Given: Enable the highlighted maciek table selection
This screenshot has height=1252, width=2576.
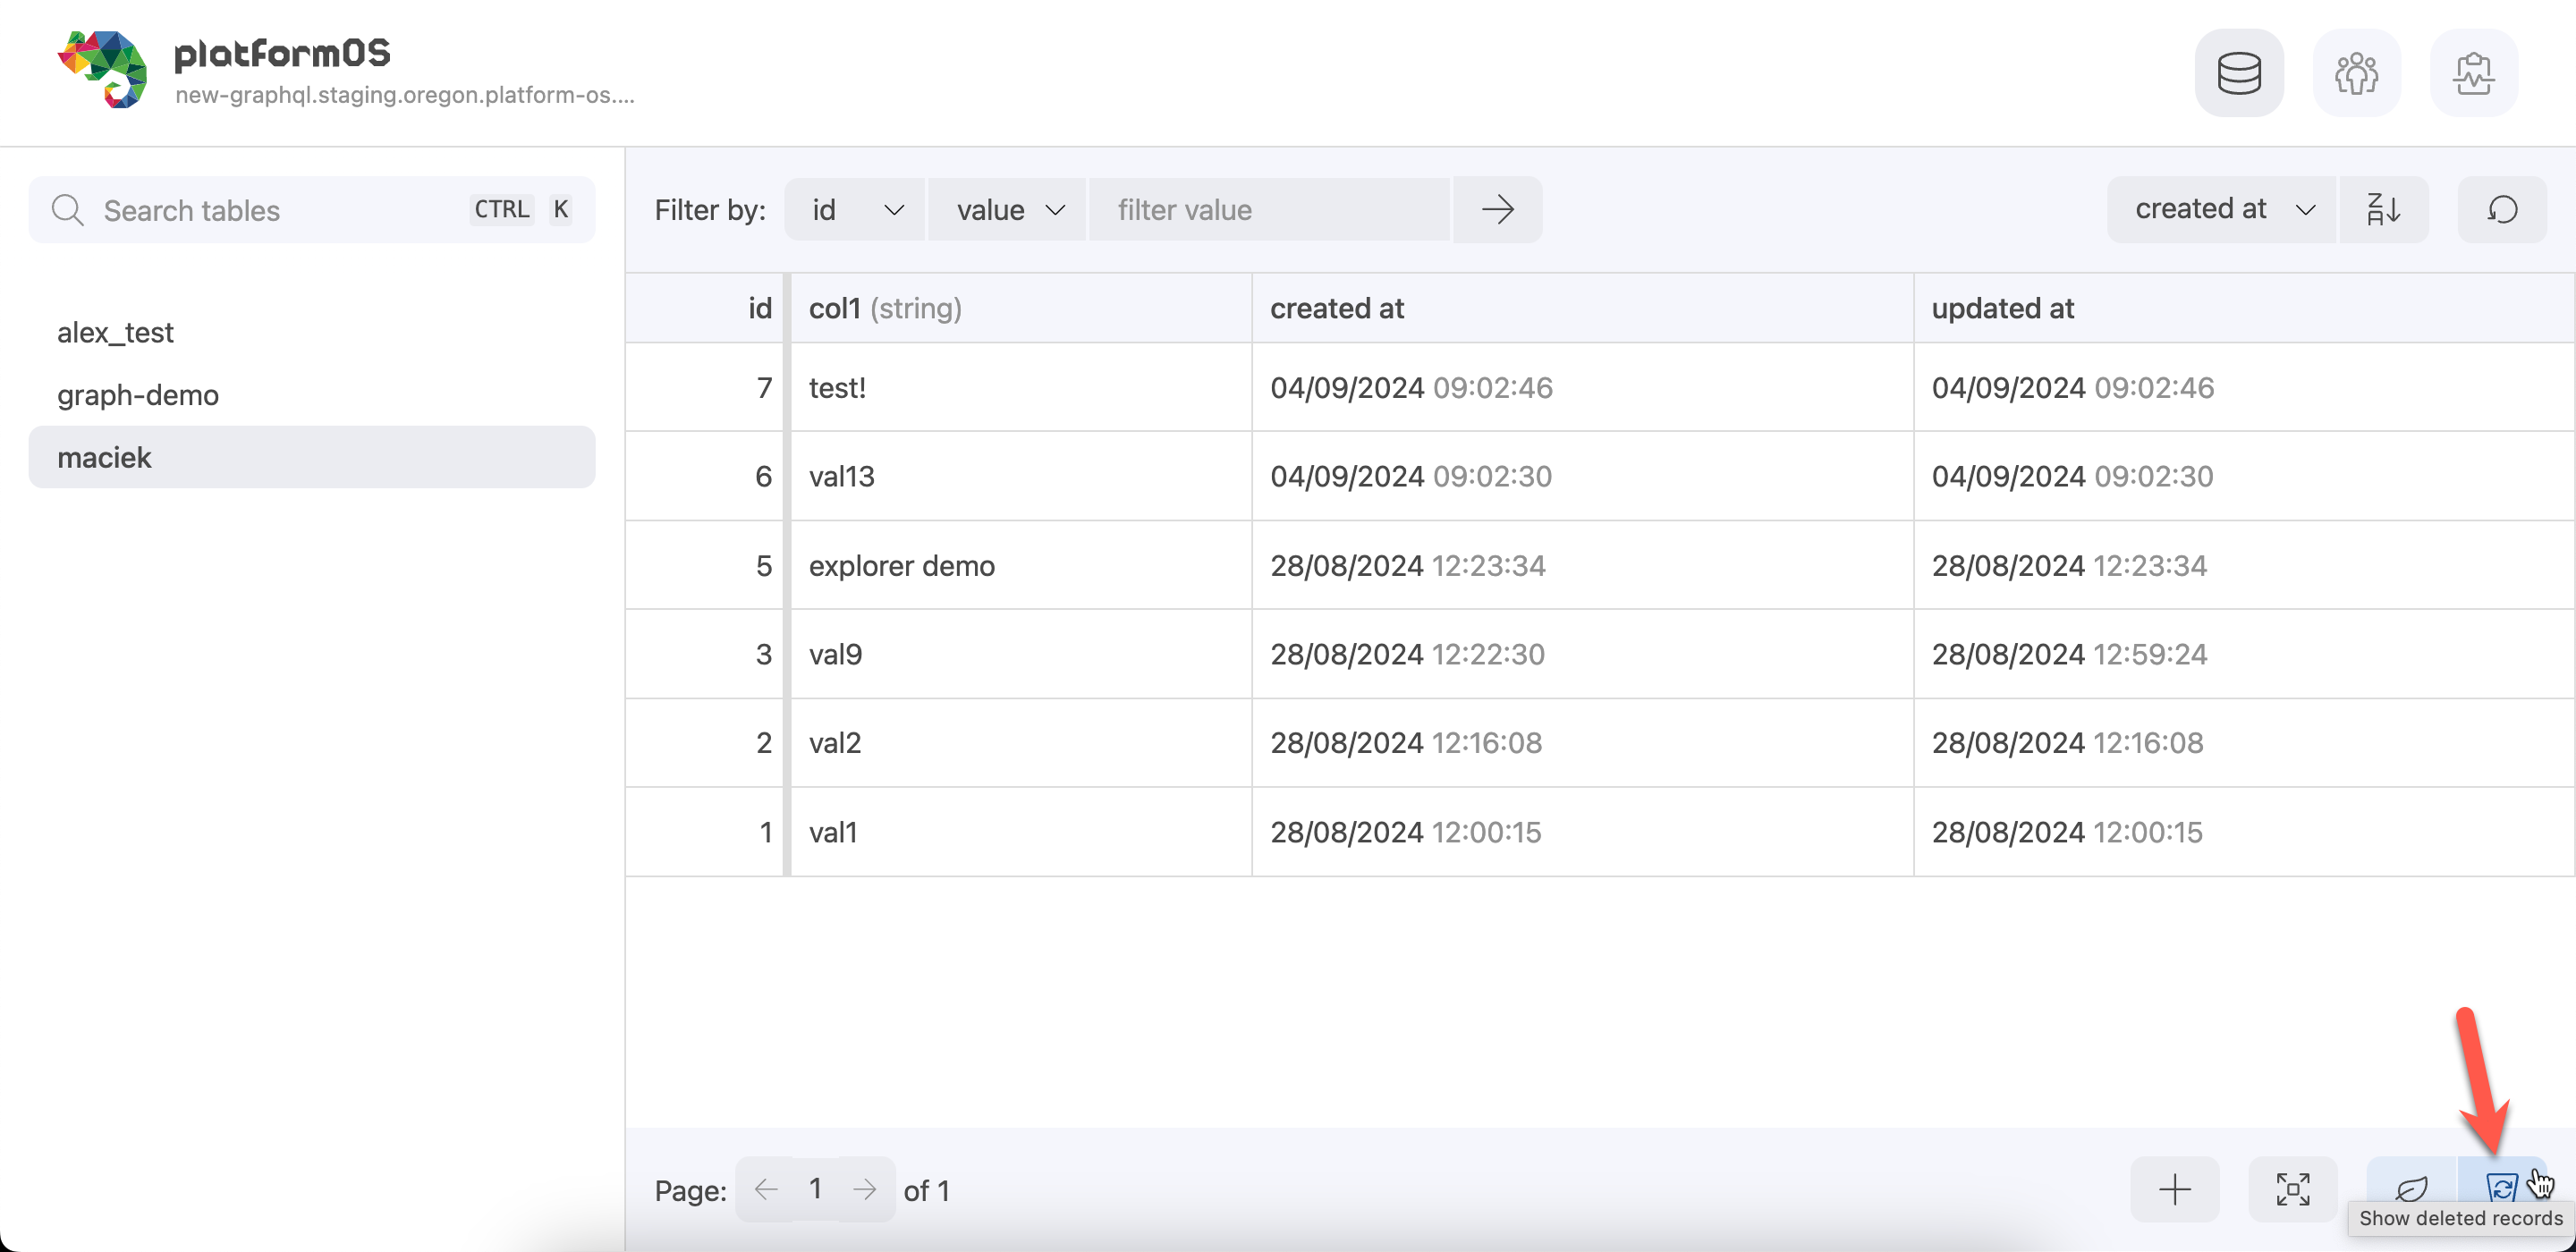Looking at the screenshot, I should pyautogui.click(x=105, y=457).
